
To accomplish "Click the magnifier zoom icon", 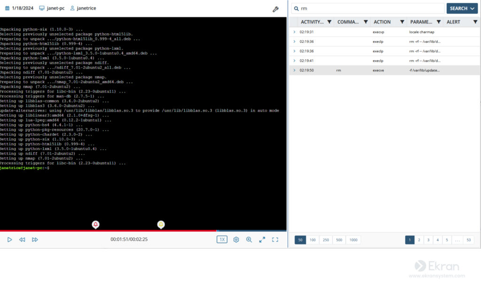I will (x=249, y=239).
